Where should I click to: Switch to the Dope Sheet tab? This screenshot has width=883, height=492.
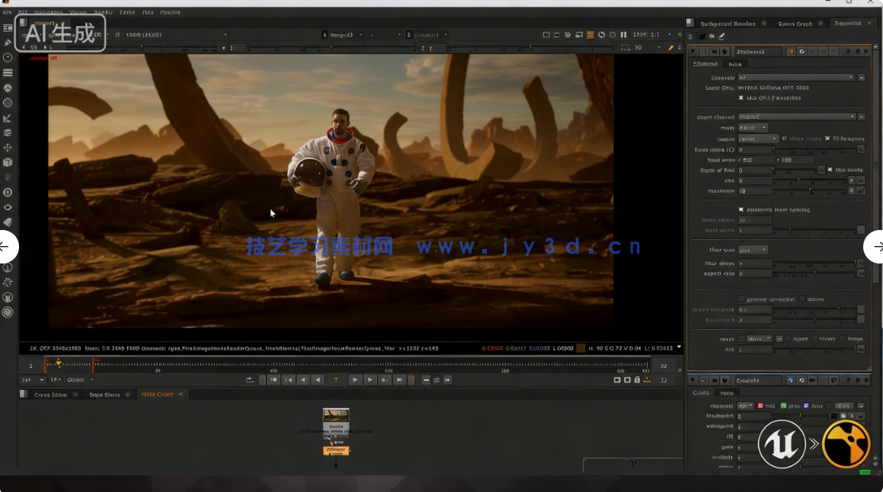[104, 395]
